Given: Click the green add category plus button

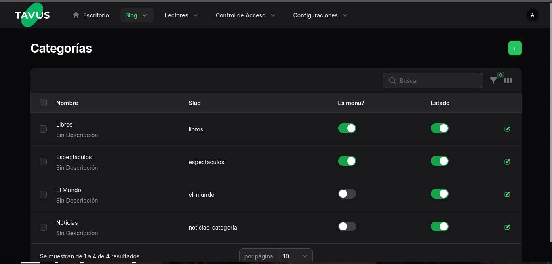Looking at the screenshot, I should pos(514,48).
